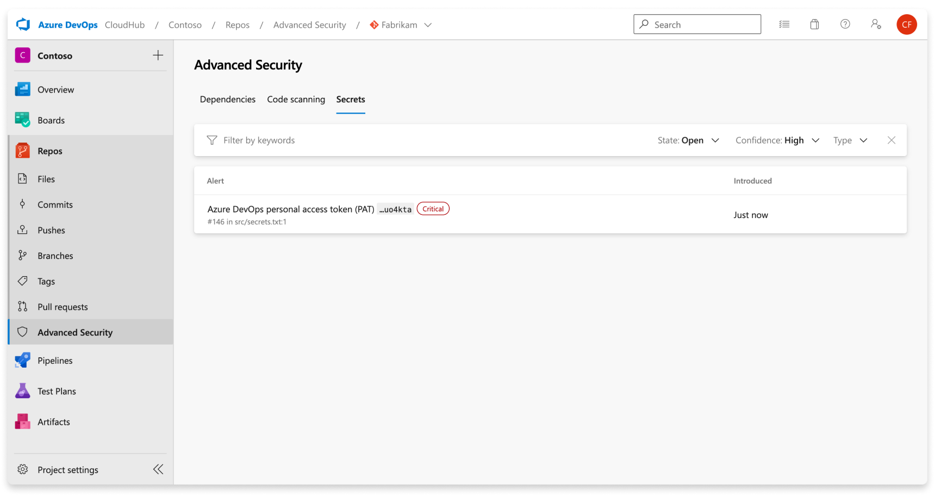Open the work items list icon
Screen dimensions: 935x496
coord(784,24)
